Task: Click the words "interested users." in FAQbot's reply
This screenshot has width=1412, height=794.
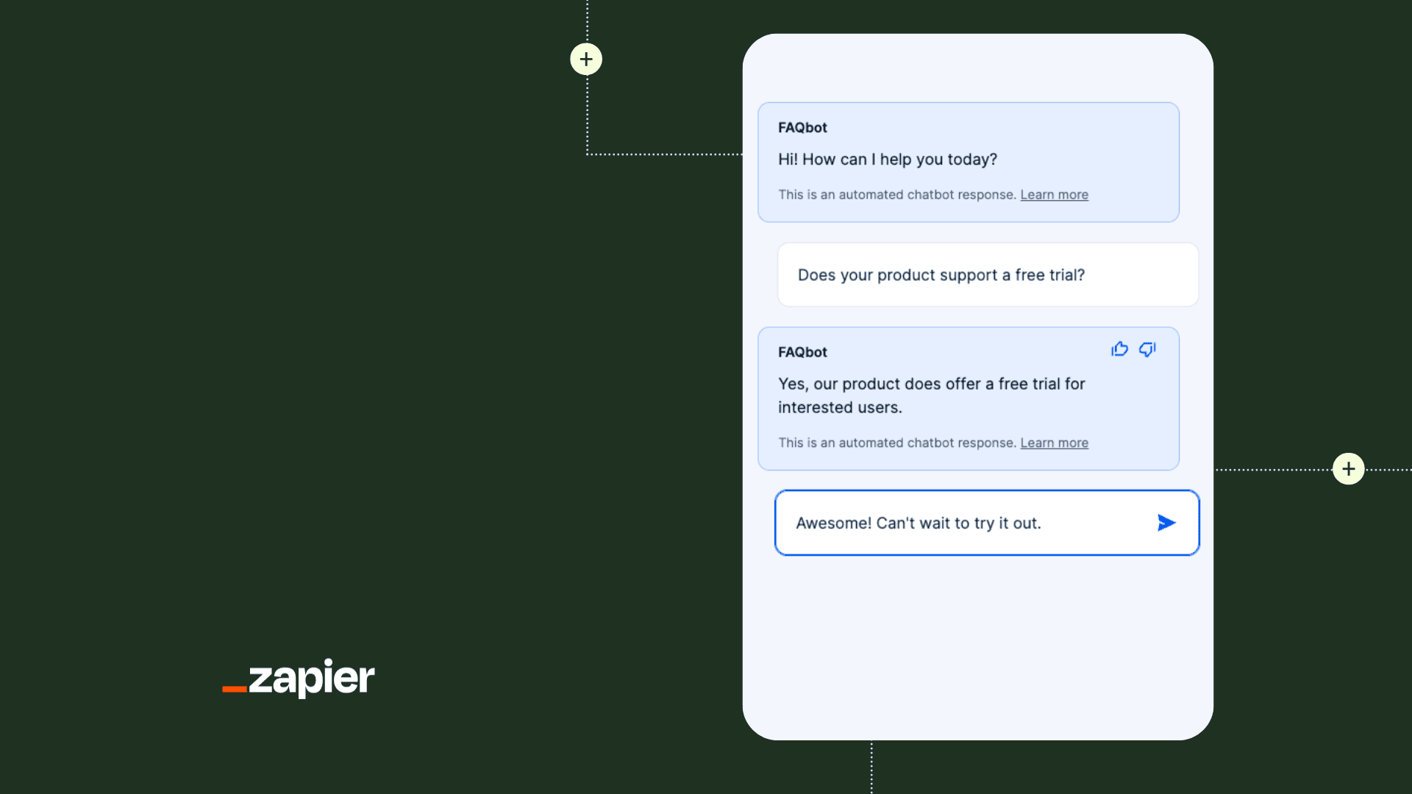Action: point(840,408)
